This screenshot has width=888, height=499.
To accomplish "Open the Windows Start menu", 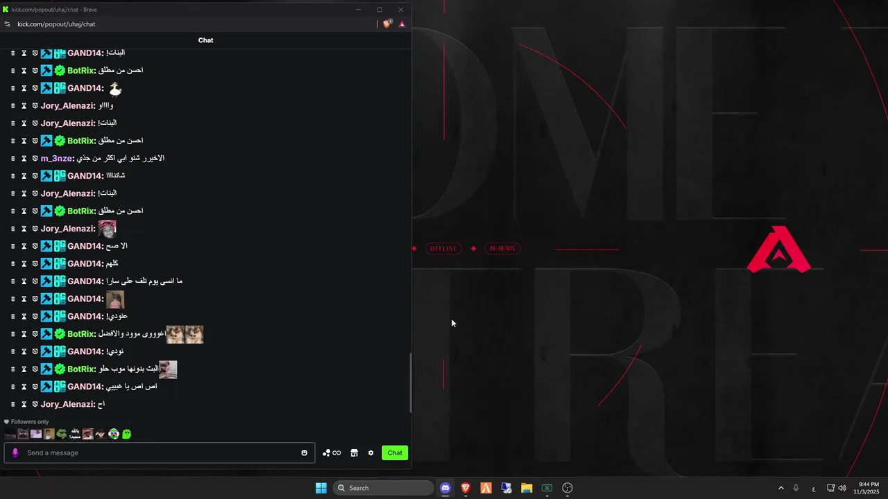I will click(321, 488).
